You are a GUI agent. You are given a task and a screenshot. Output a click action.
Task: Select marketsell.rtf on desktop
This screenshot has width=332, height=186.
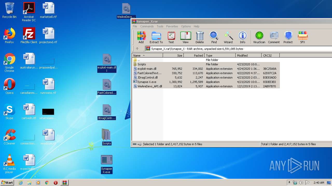[x=48, y=10]
